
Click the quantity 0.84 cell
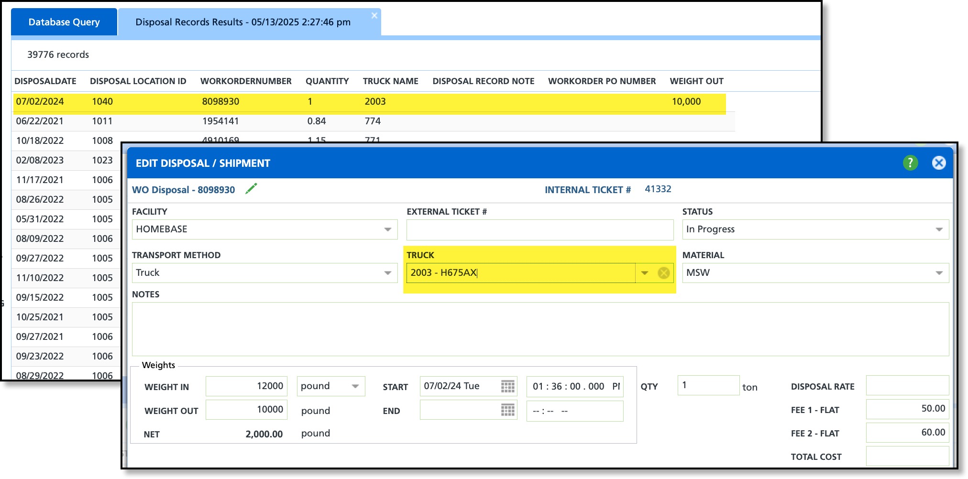[317, 121]
